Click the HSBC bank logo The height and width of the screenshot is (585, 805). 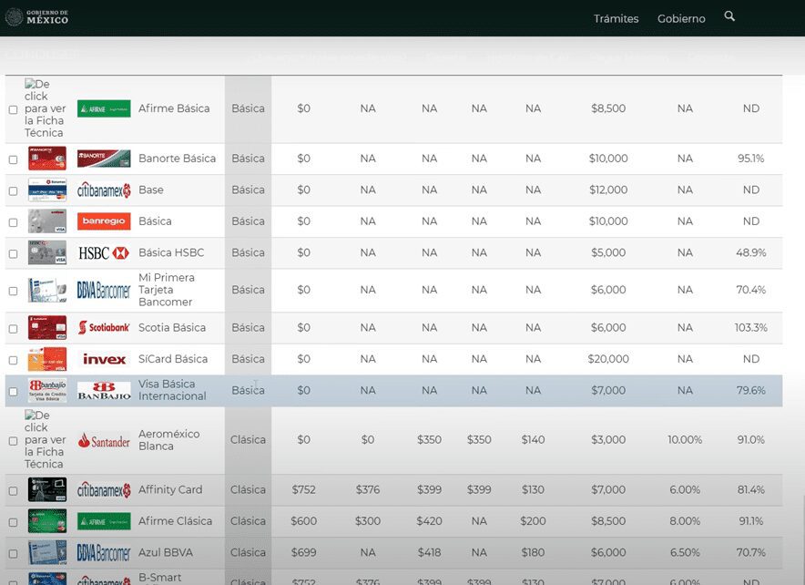(x=104, y=253)
